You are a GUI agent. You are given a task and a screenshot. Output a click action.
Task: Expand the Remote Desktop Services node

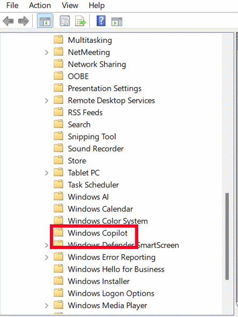(x=47, y=101)
